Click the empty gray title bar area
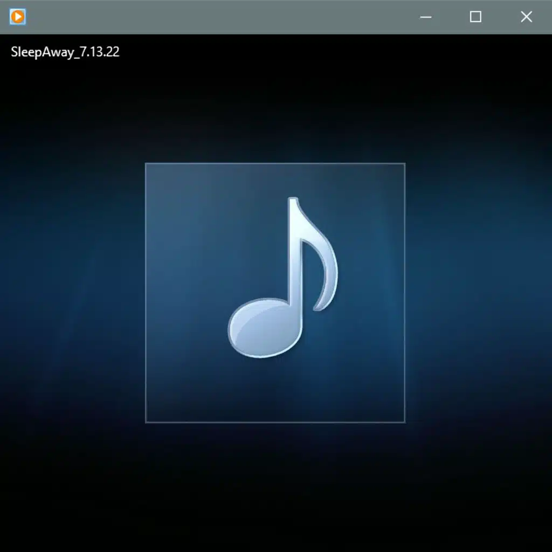The height and width of the screenshot is (552, 552). click(216, 17)
